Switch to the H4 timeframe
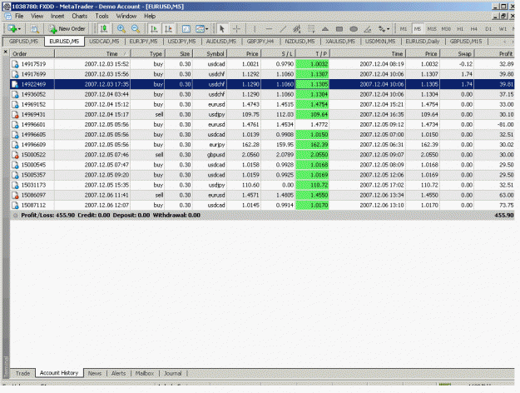 point(474,29)
